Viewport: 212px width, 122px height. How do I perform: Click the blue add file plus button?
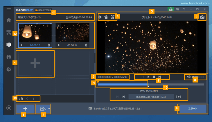click(x=25, y=109)
